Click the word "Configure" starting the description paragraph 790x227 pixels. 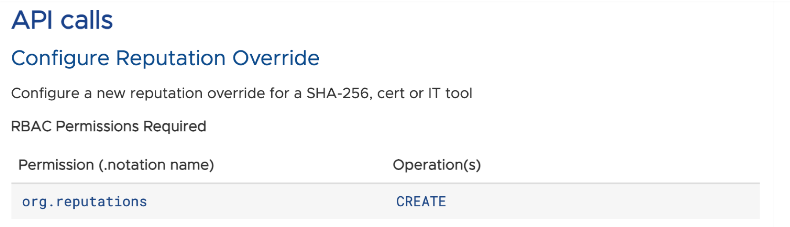pyautogui.click(x=45, y=93)
